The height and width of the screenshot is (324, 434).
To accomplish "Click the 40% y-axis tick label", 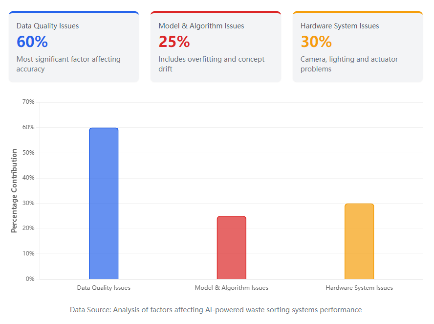I will pos(28,178).
